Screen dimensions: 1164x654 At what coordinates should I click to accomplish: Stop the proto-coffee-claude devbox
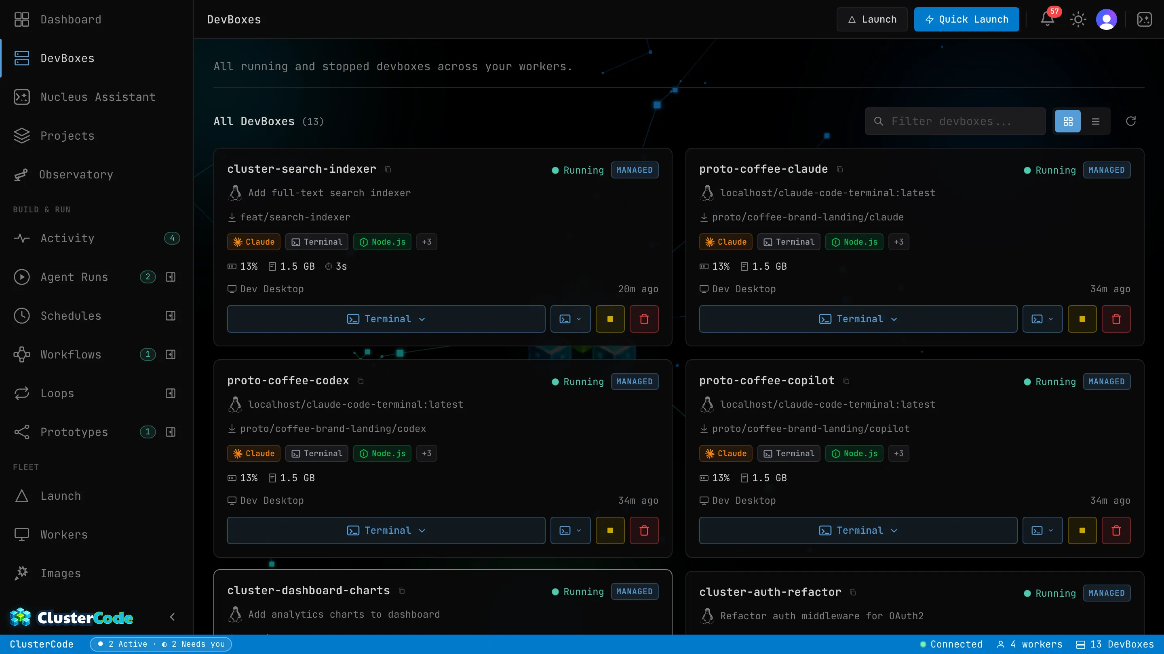tap(1082, 319)
